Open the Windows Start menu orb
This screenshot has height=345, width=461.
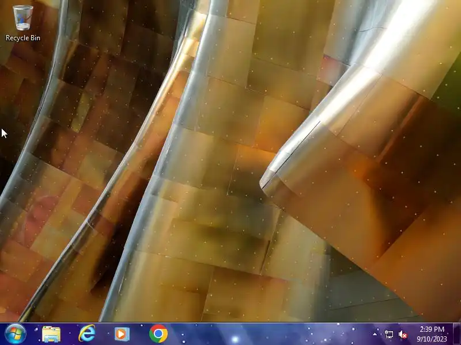[15, 334]
